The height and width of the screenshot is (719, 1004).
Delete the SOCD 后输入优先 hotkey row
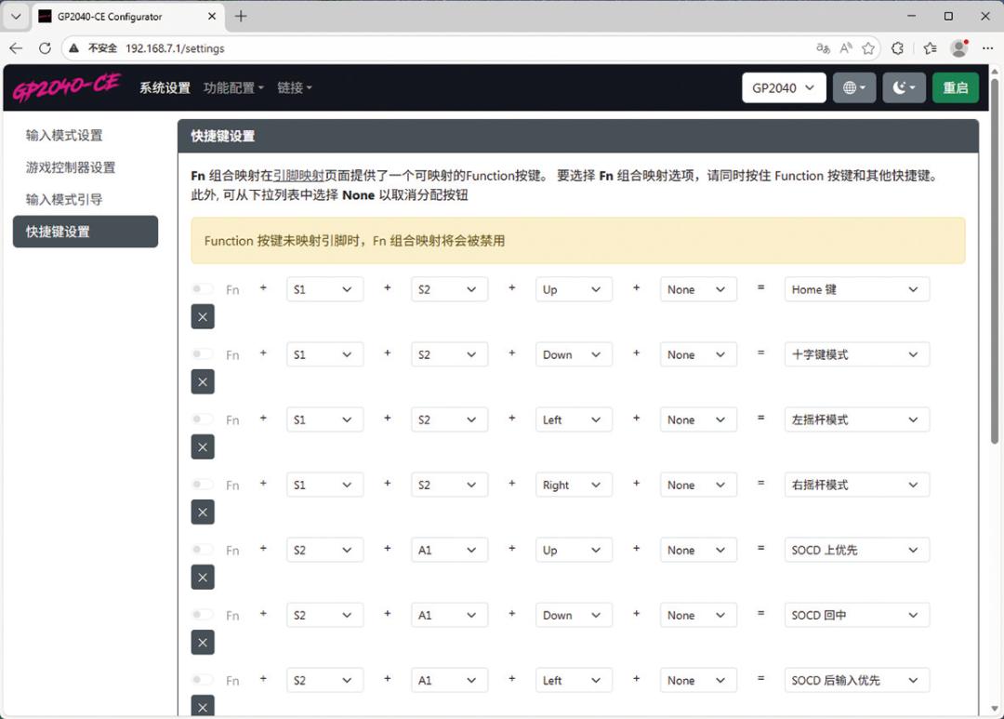coord(203,707)
